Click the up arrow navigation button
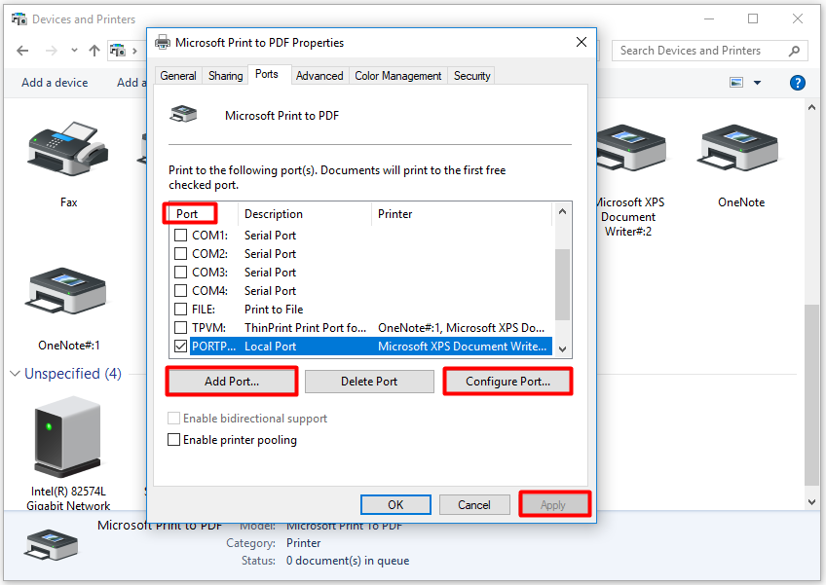The width and height of the screenshot is (826, 585). [94, 51]
